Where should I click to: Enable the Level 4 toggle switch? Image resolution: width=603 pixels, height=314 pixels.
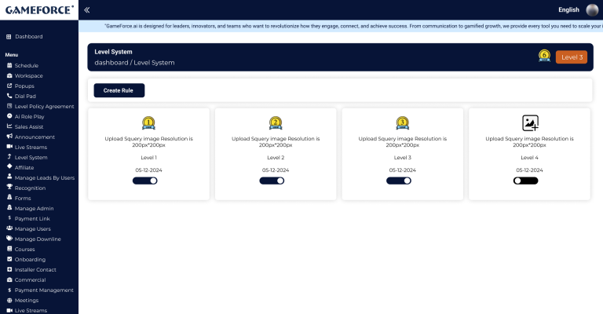[x=525, y=181]
